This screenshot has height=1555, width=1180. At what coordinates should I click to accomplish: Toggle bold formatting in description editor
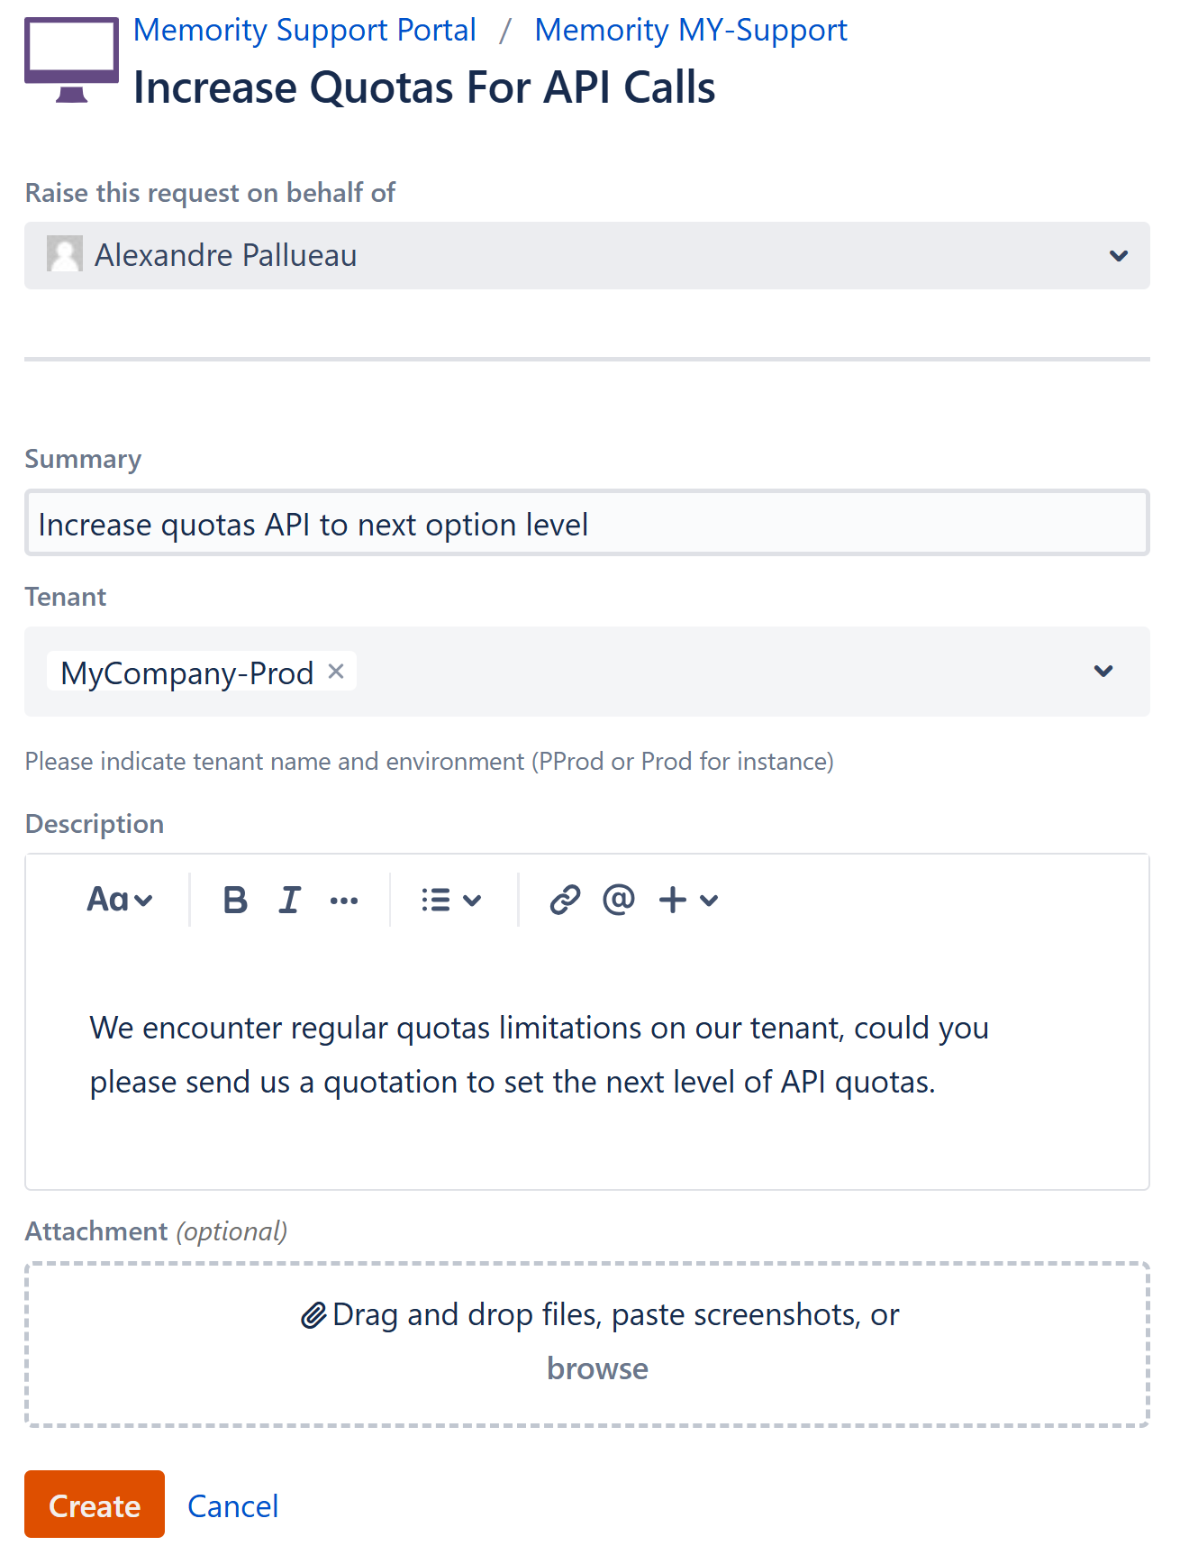click(x=235, y=900)
